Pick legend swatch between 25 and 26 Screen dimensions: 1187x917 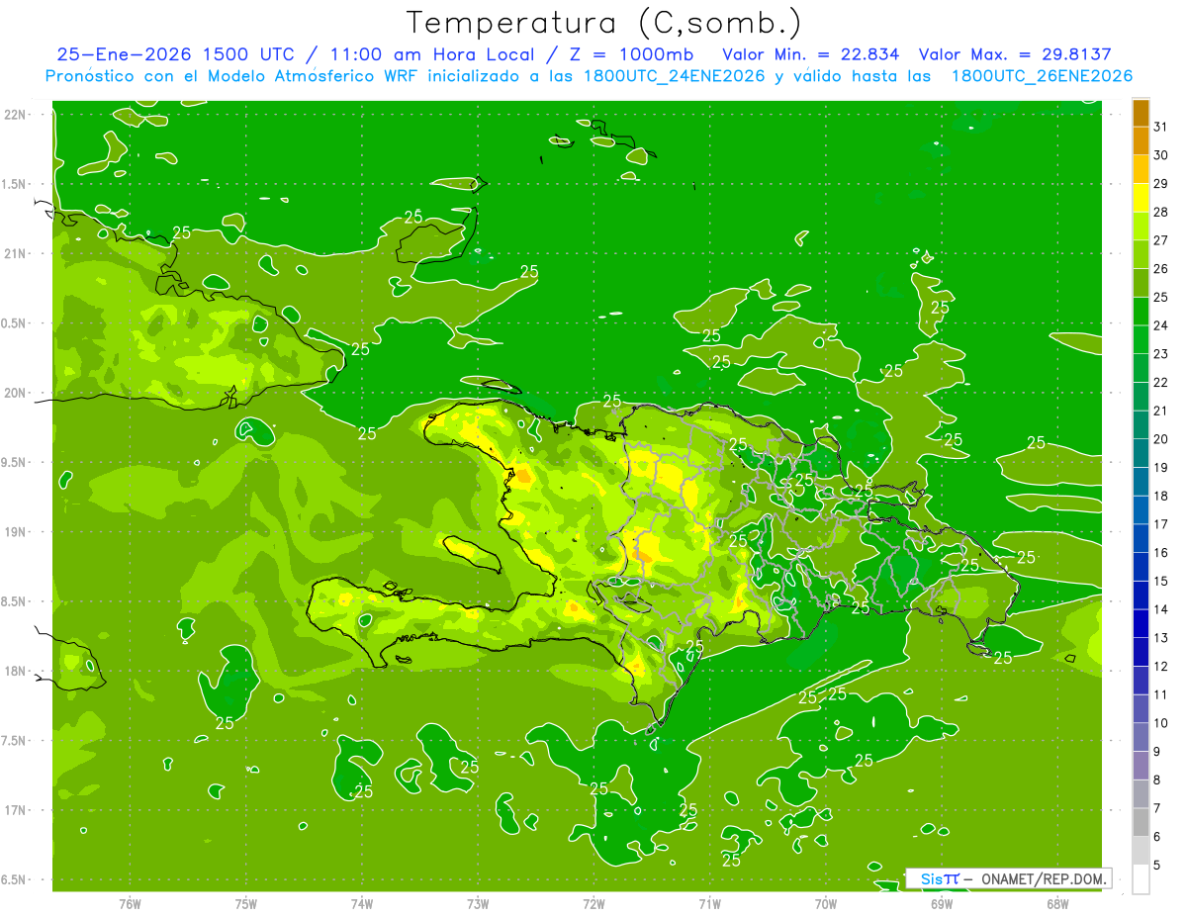click(1141, 283)
